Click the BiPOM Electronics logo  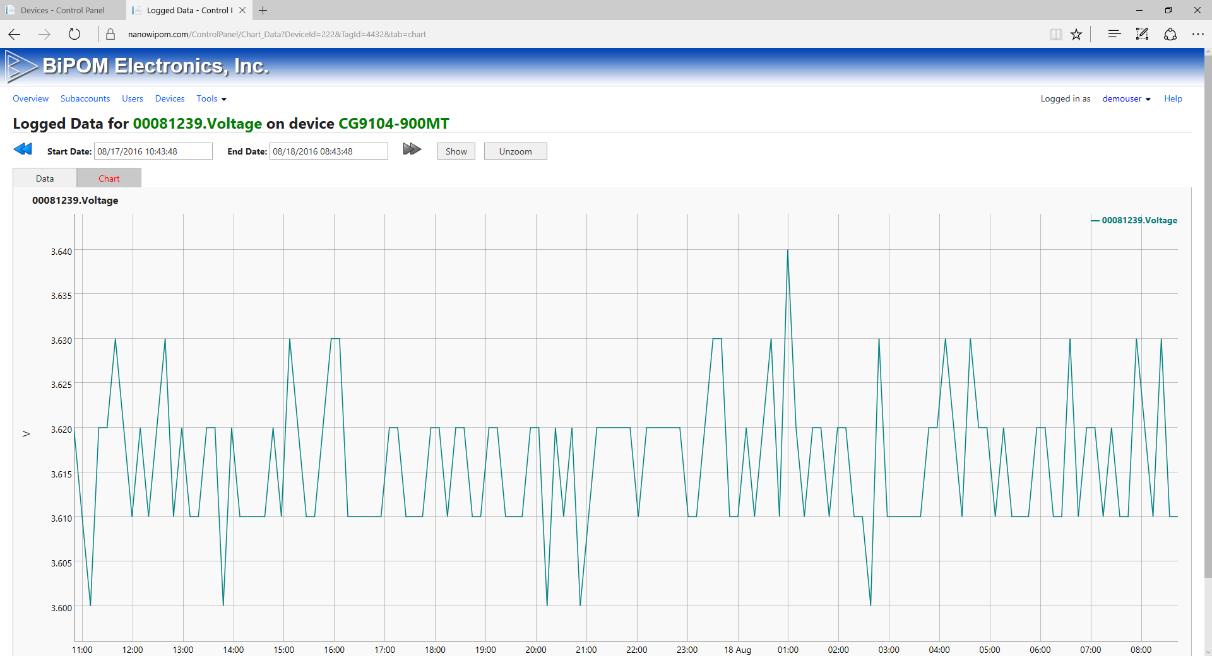coord(138,66)
